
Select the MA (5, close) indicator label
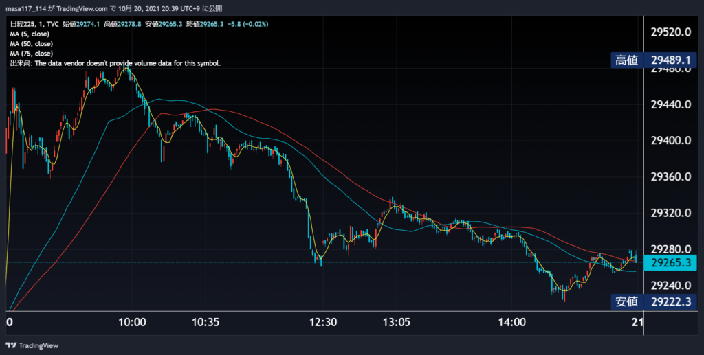coord(30,34)
